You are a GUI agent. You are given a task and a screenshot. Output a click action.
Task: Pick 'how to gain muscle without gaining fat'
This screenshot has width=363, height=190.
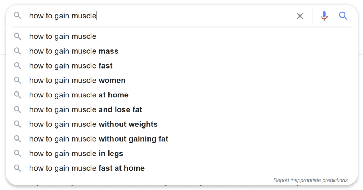coord(182,139)
